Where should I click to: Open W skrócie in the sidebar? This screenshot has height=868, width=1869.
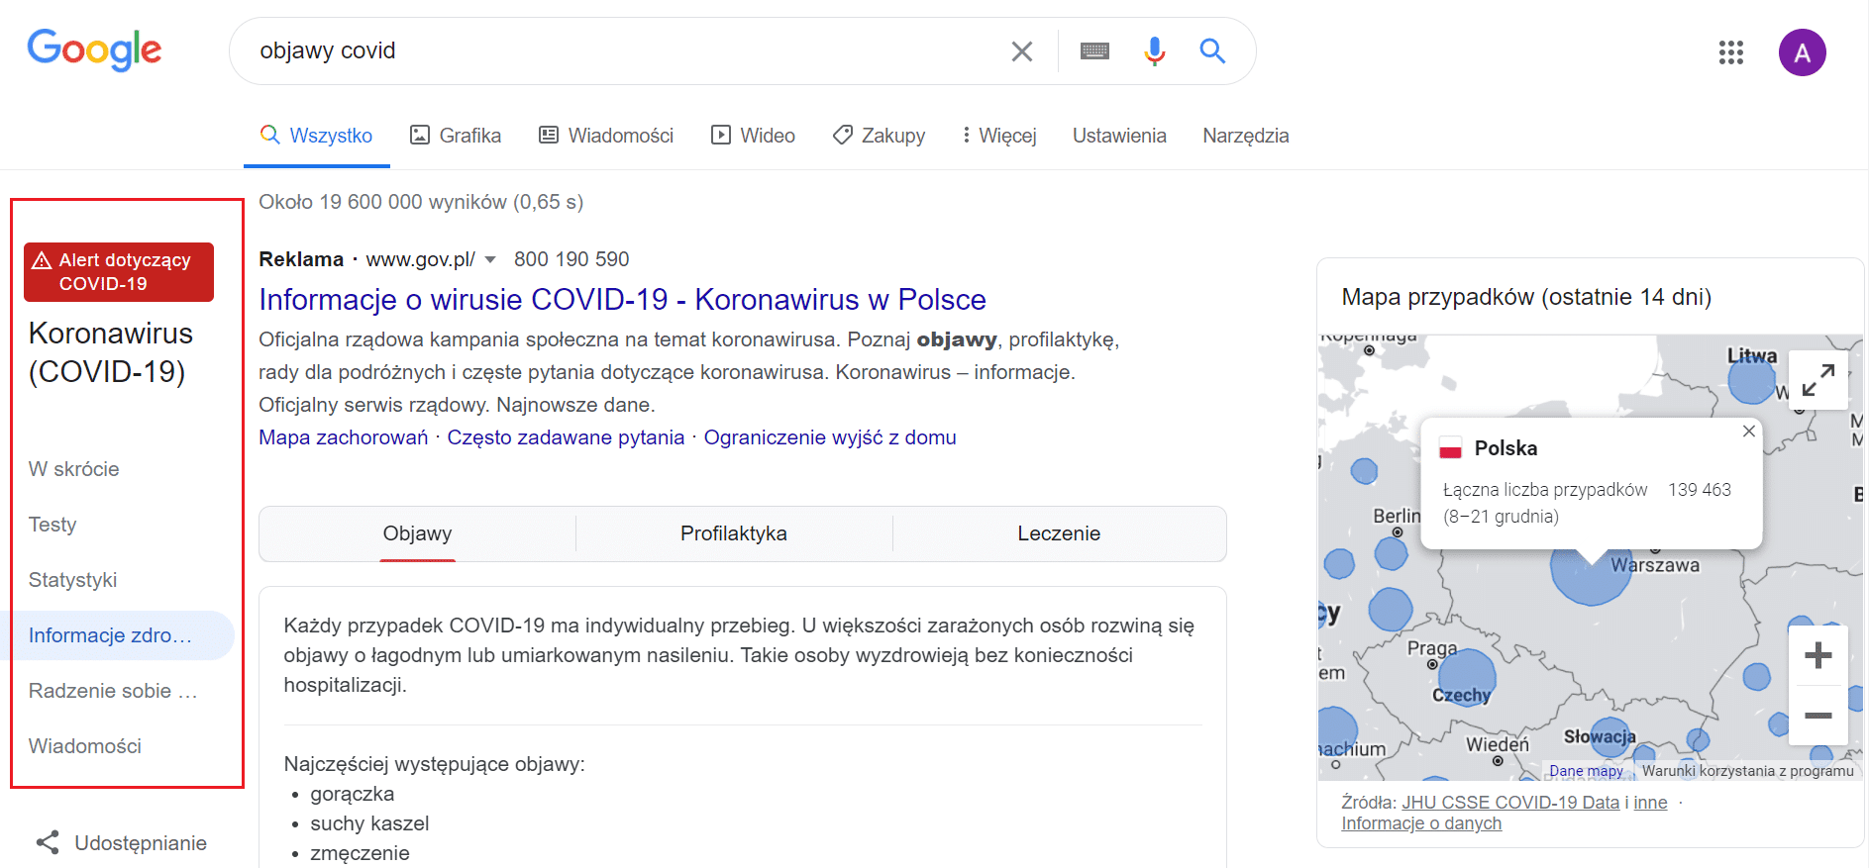click(74, 469)
